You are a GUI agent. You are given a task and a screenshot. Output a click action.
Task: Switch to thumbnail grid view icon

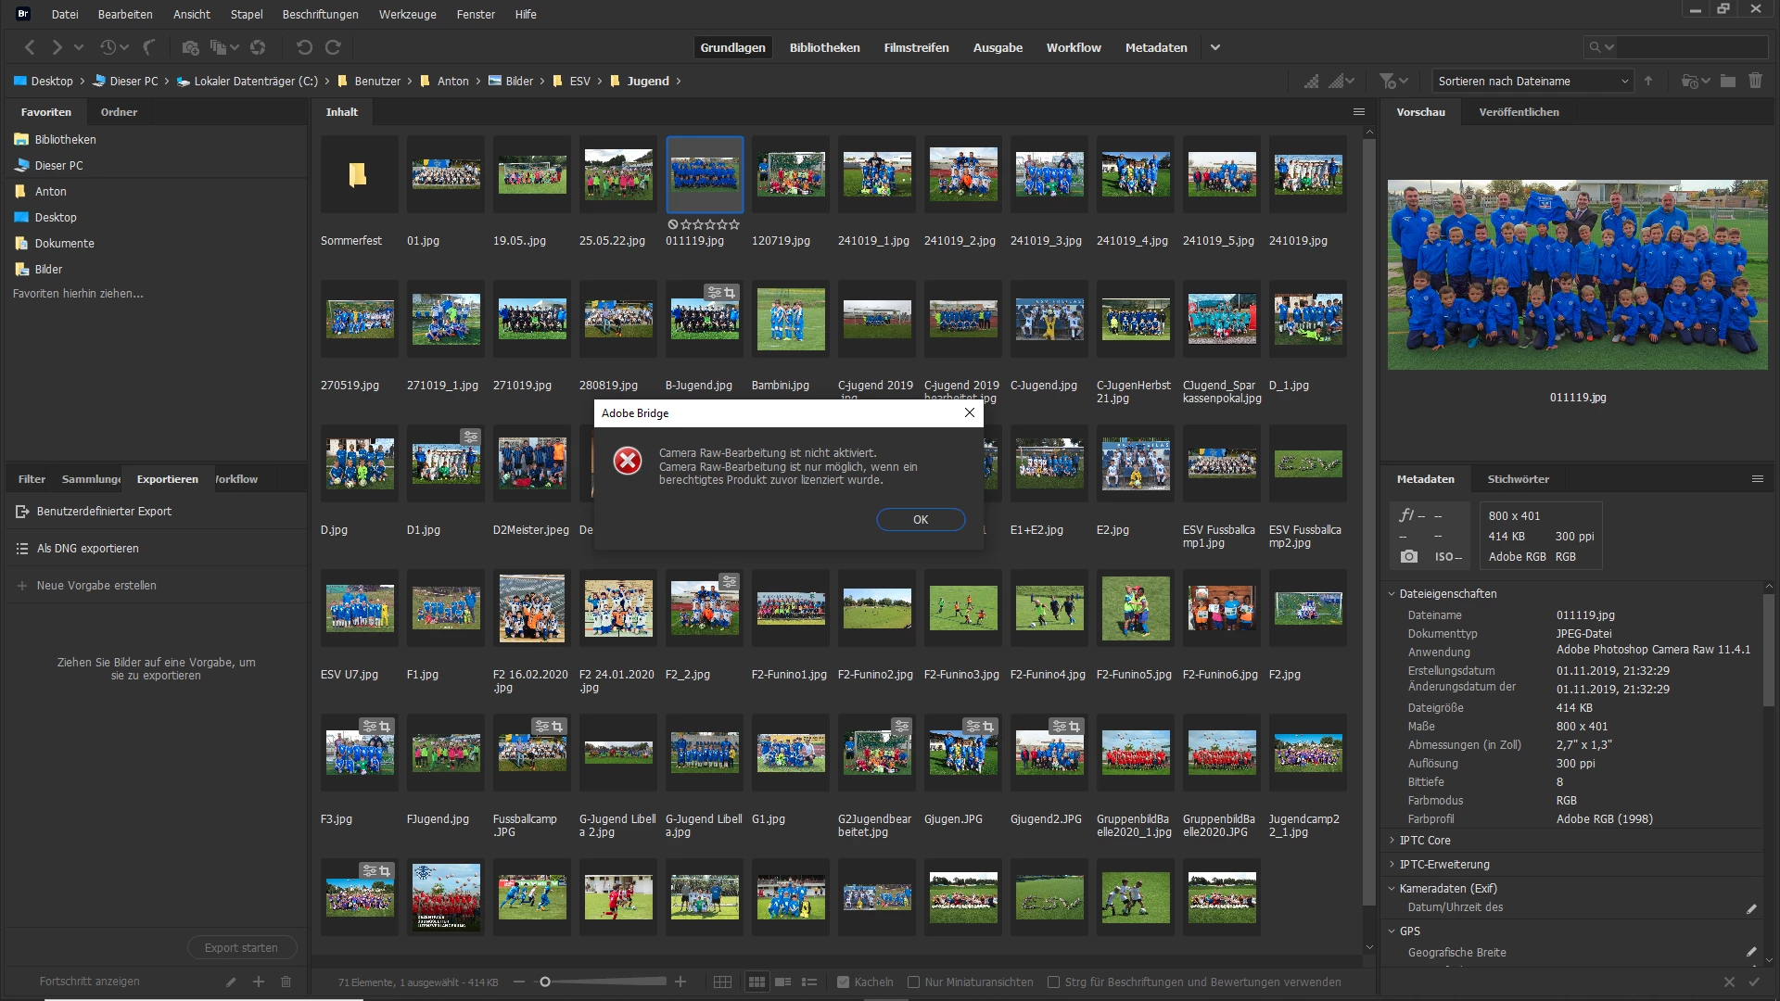(x=756, y=982)
